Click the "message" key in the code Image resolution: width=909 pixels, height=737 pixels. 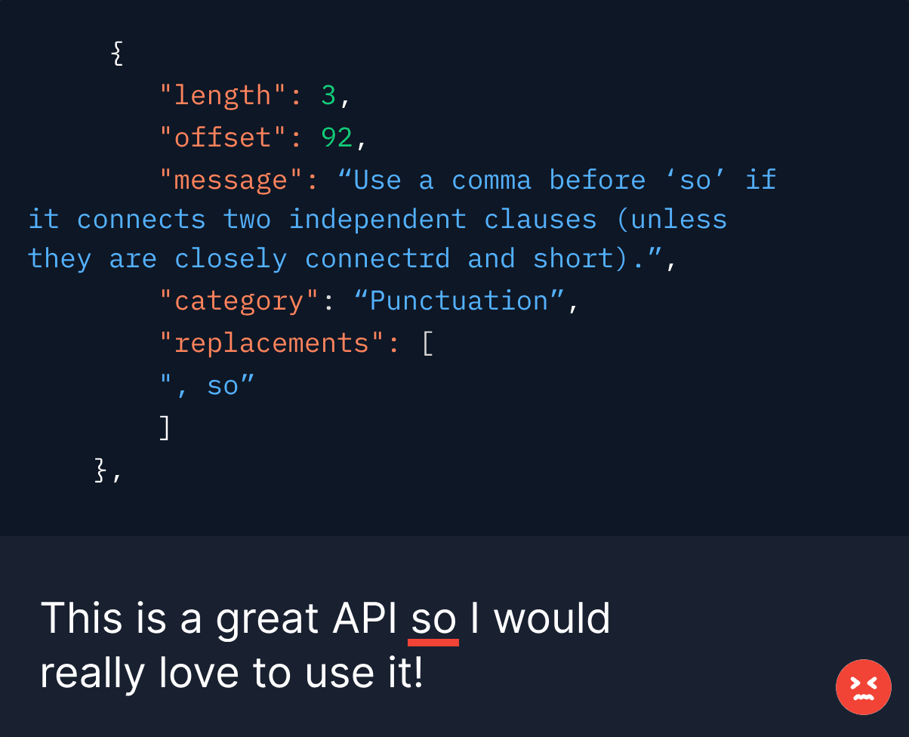(x=231, y=180)
